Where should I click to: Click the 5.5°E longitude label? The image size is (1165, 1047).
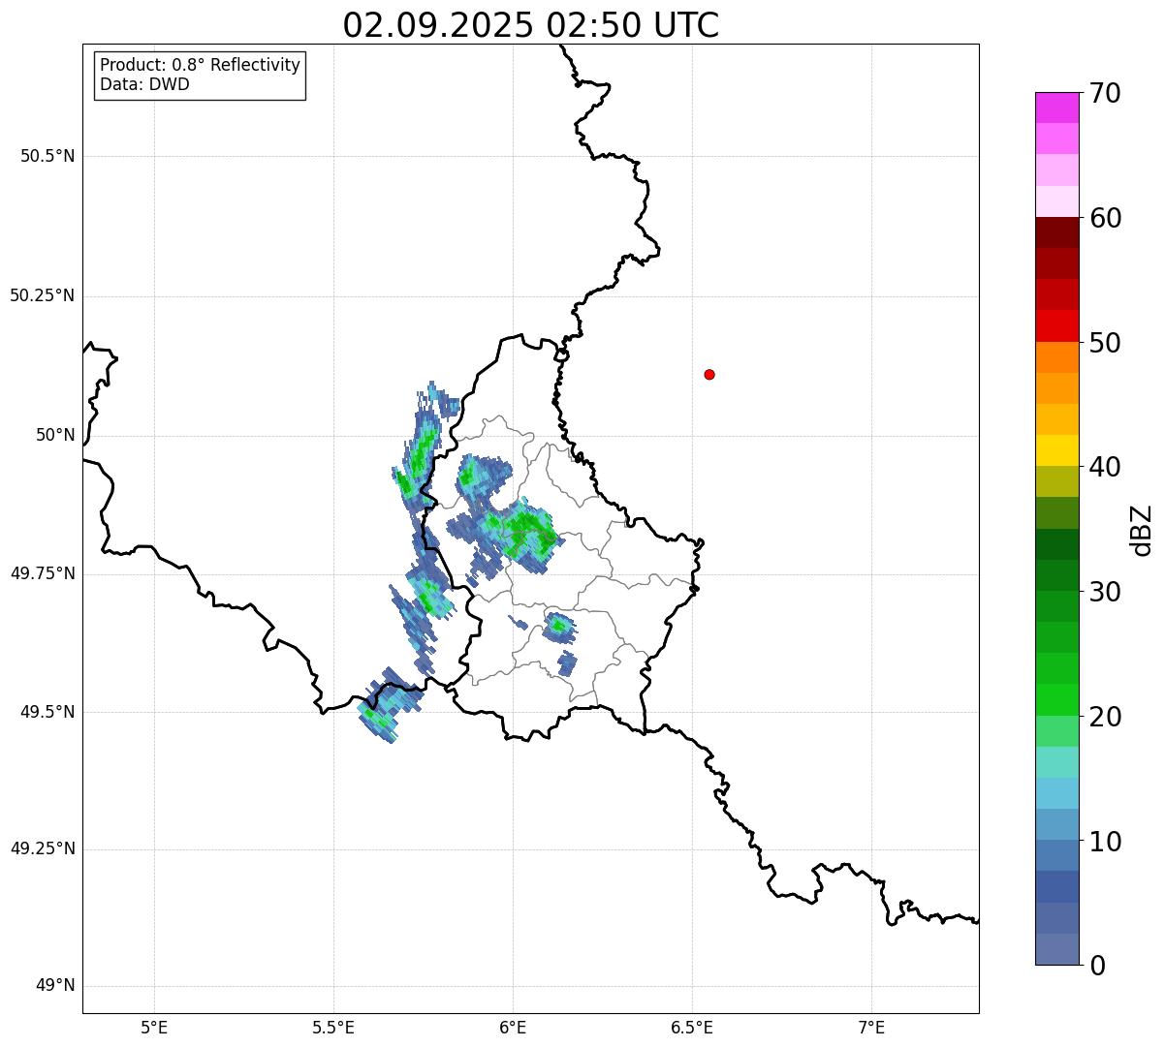[333, 1027]
